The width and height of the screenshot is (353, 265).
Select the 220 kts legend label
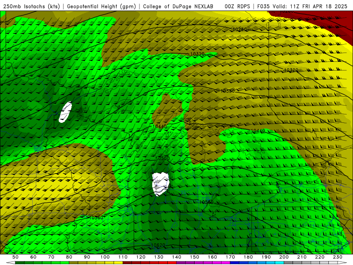coord(319,257)
